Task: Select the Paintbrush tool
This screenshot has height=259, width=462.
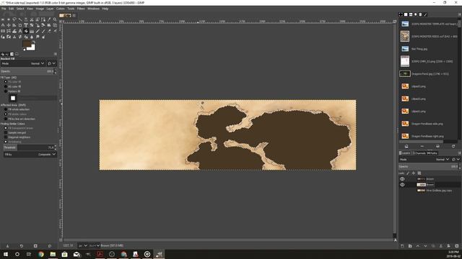Action: pos(43,31)
